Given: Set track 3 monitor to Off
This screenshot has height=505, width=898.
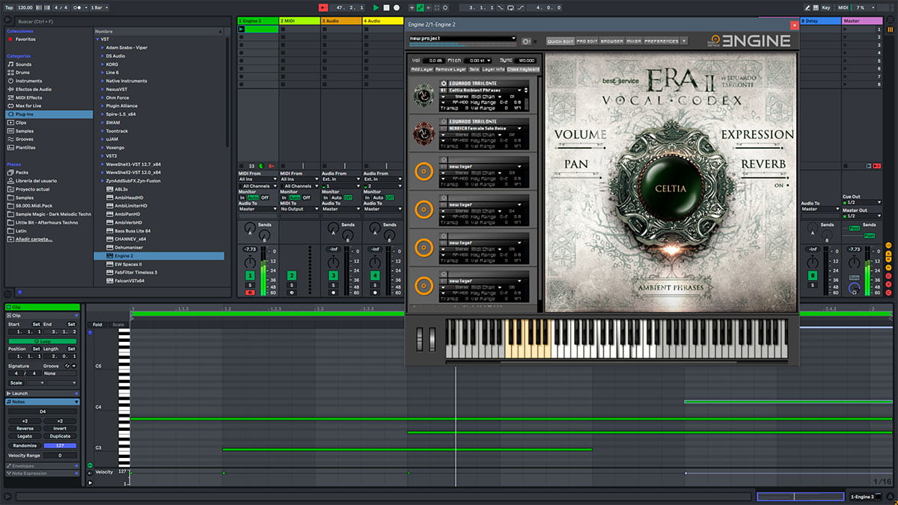Looking at the screenshot, I should [x=348, y=198].
